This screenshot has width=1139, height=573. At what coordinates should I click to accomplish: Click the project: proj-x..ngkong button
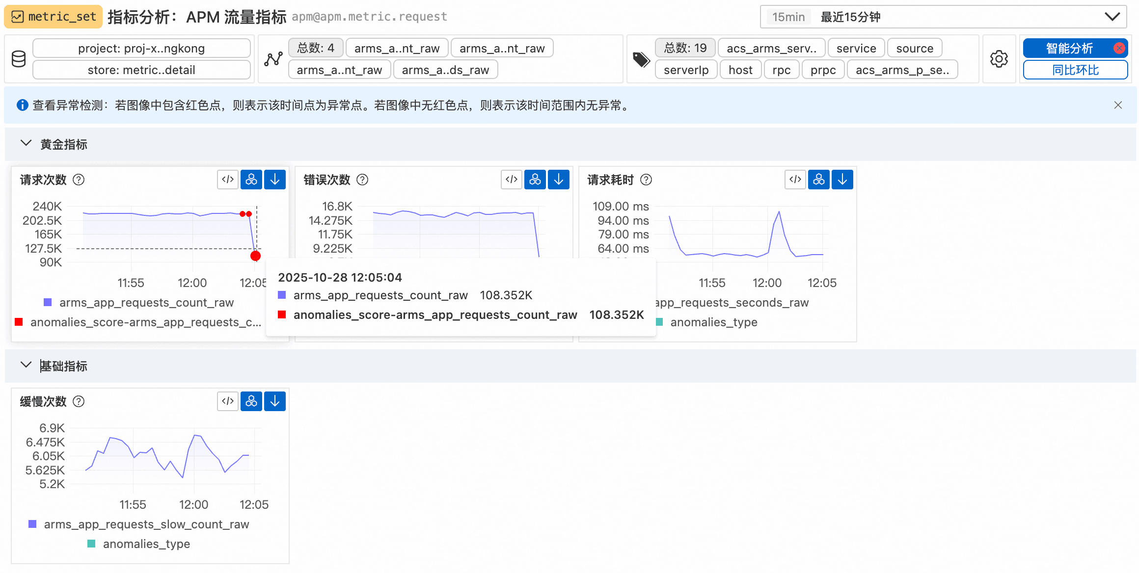141,49
